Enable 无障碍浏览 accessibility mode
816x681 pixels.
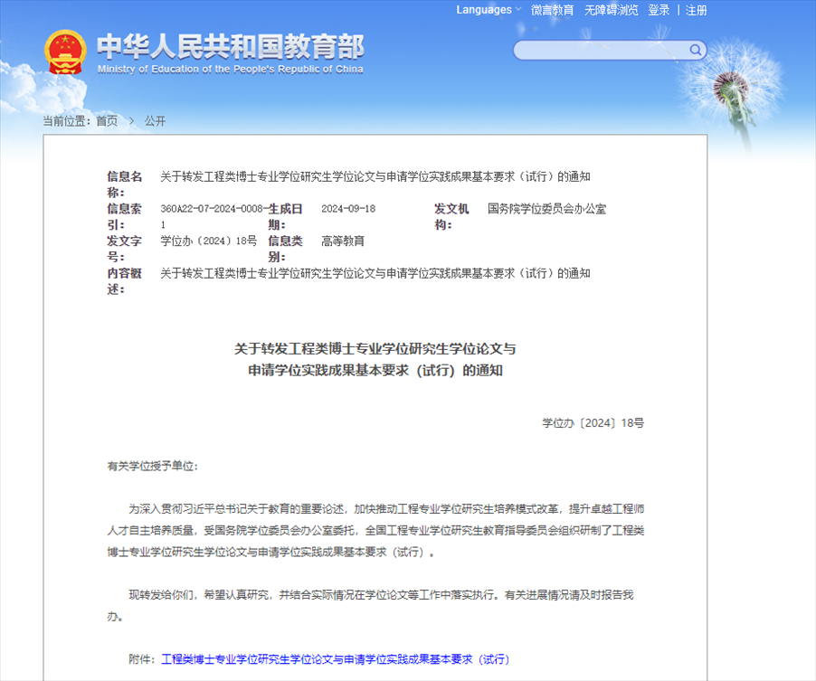click(x=611, y=10)
